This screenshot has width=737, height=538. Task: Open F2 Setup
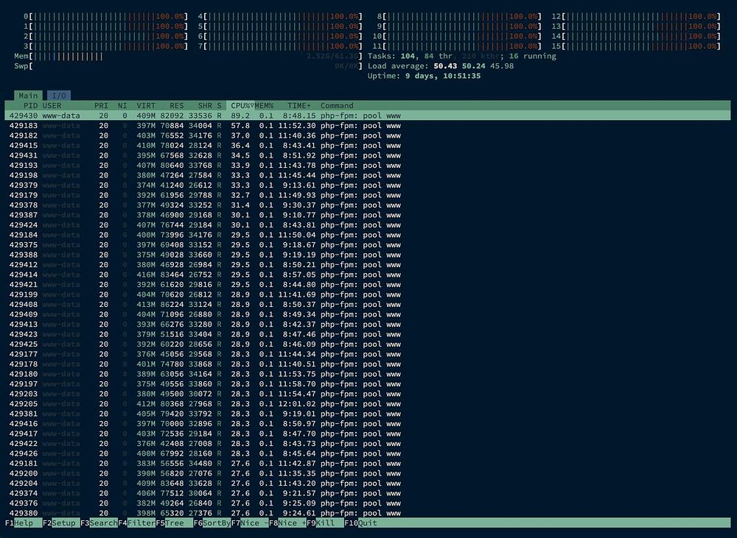tap(61, 523)
